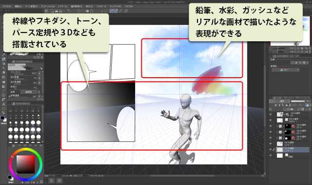The height and width of the screenshot is (185, 312).
Task: Click the Undo arrow in the command bar
Action: click(69, 11)
